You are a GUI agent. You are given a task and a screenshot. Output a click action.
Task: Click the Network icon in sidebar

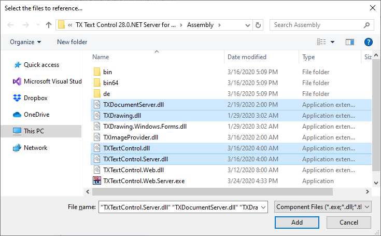[17, 148]
